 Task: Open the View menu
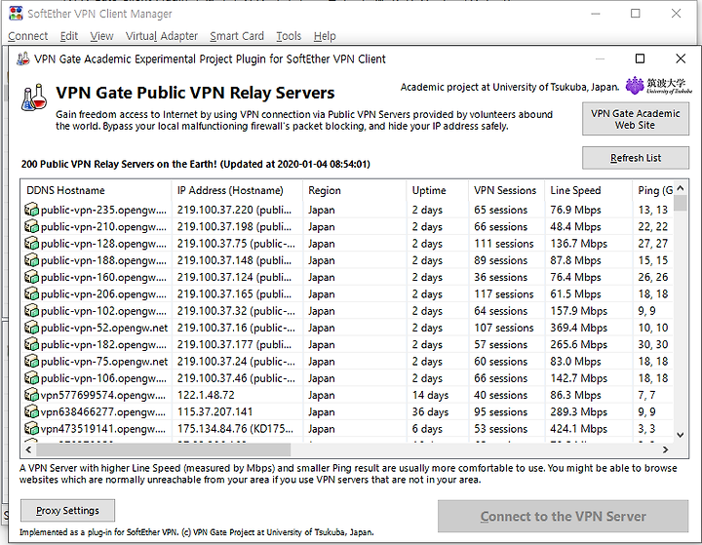click(x=101, y=36)
